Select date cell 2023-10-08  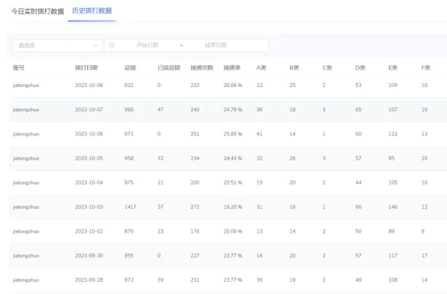point(89,85)
